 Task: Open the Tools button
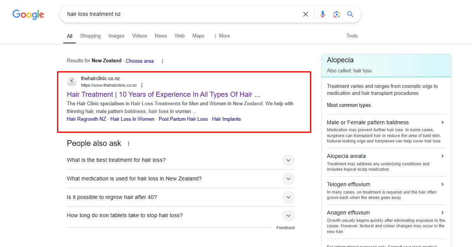pyautogui.click(x=352, y=36)
